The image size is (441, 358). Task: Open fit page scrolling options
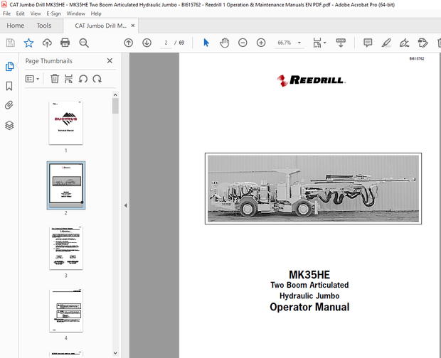tap(319, 43)
